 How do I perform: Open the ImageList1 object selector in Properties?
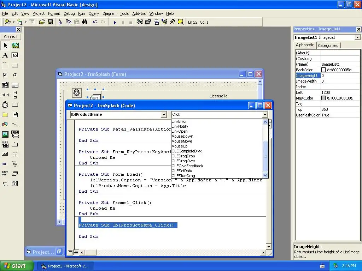click(x=357, y=37)
